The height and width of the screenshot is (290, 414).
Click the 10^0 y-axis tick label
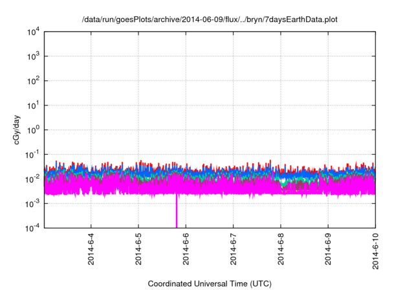tap(33, 130)
